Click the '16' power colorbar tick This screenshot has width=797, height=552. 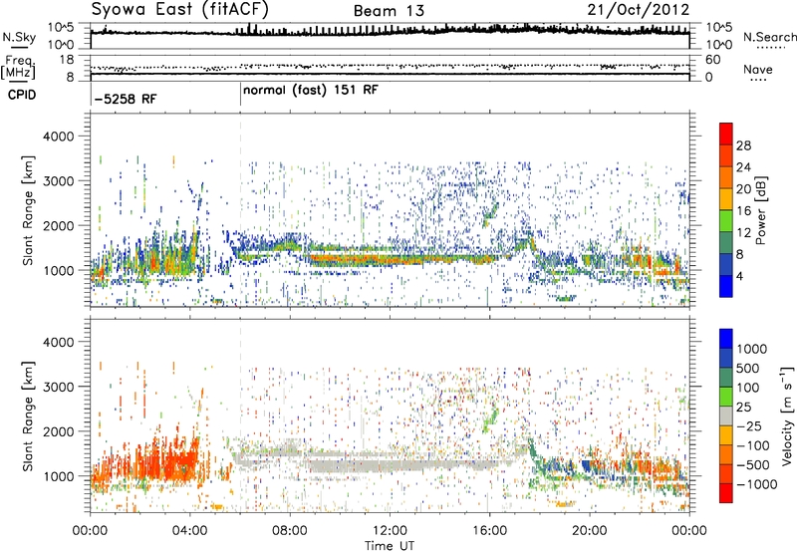743,211
